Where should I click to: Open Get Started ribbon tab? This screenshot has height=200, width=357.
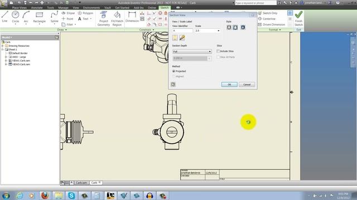[x=122, y=8]
